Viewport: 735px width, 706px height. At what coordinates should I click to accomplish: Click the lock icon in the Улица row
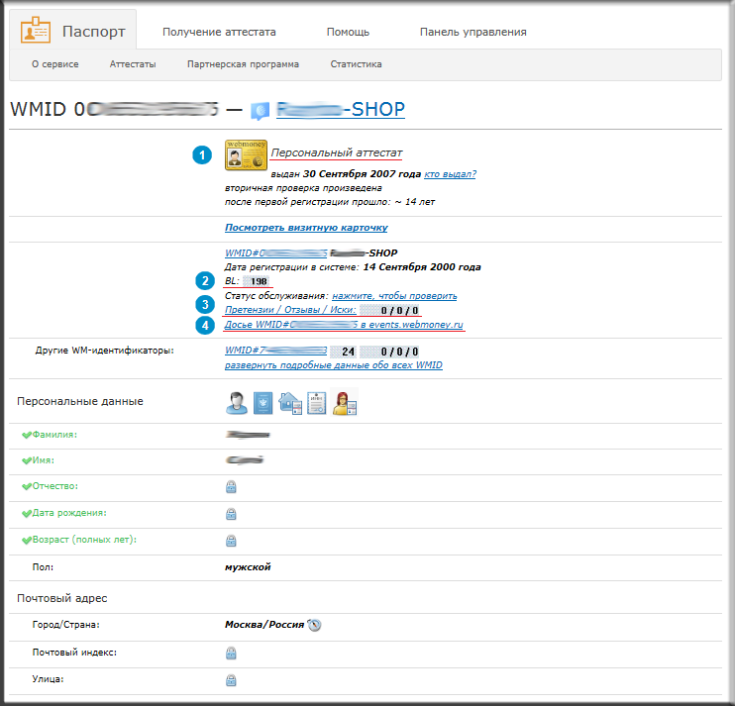pos(231,680)
